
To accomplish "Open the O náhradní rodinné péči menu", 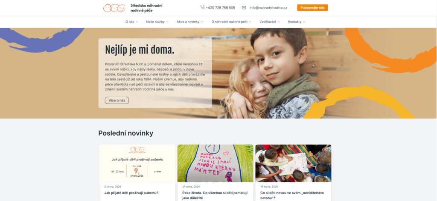I will pyautogui.click(x=229, y=22).
